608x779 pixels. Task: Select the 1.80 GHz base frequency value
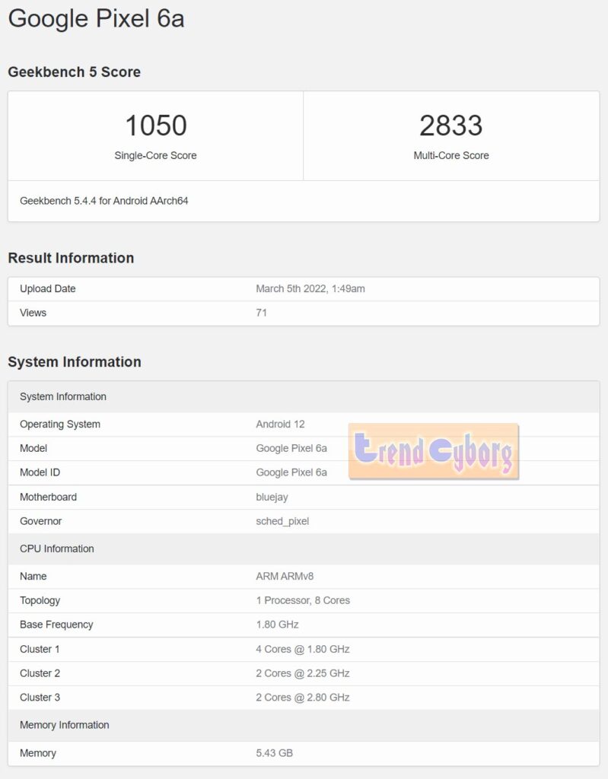[278, 625]
